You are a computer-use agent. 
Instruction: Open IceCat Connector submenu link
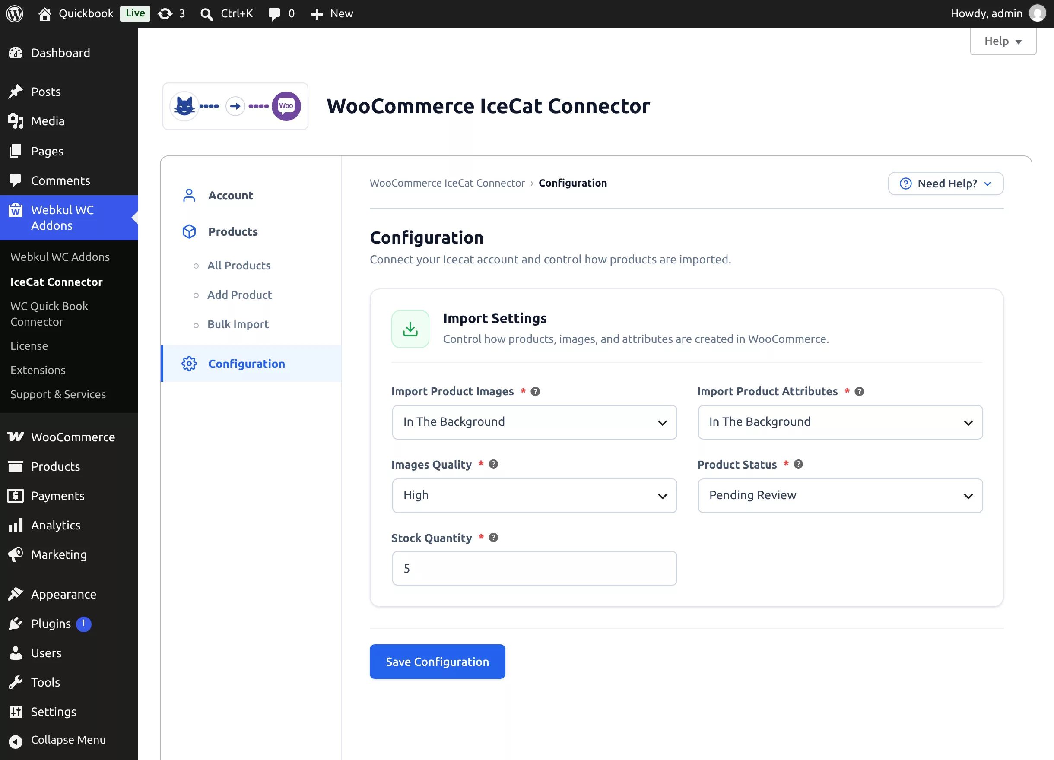[x=56, y=282]
